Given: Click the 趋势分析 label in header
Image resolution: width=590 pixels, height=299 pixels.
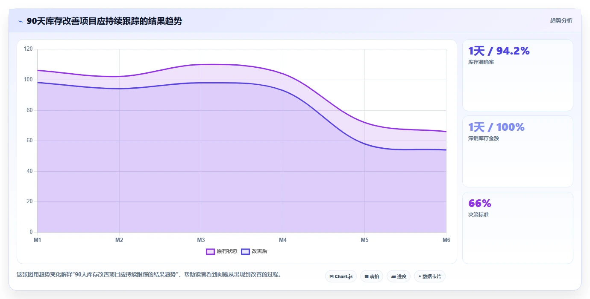Looking at the screenshot, I should point(561,20).
